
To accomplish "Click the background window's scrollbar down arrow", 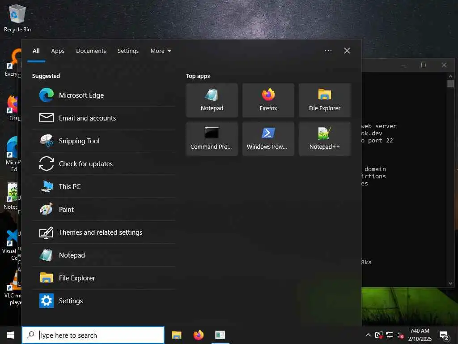I will [450, 283].
